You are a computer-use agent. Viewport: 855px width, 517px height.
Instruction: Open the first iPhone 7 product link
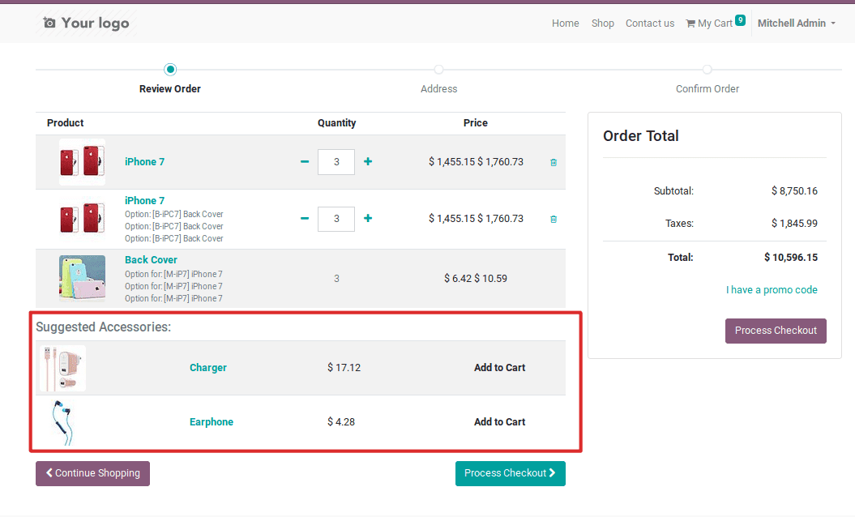(x=144, y=161)
